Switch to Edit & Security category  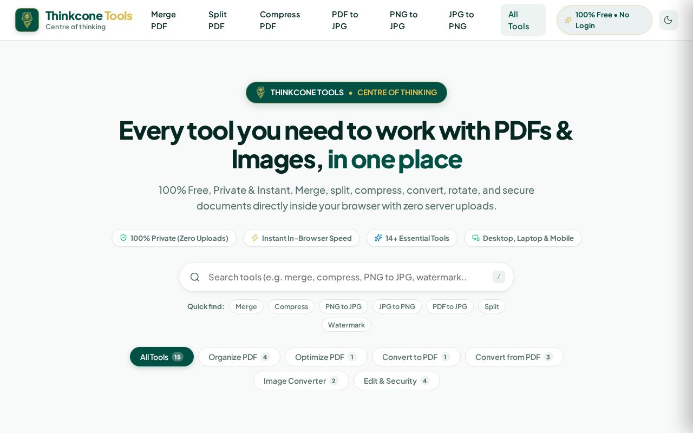tap(397, 380)
